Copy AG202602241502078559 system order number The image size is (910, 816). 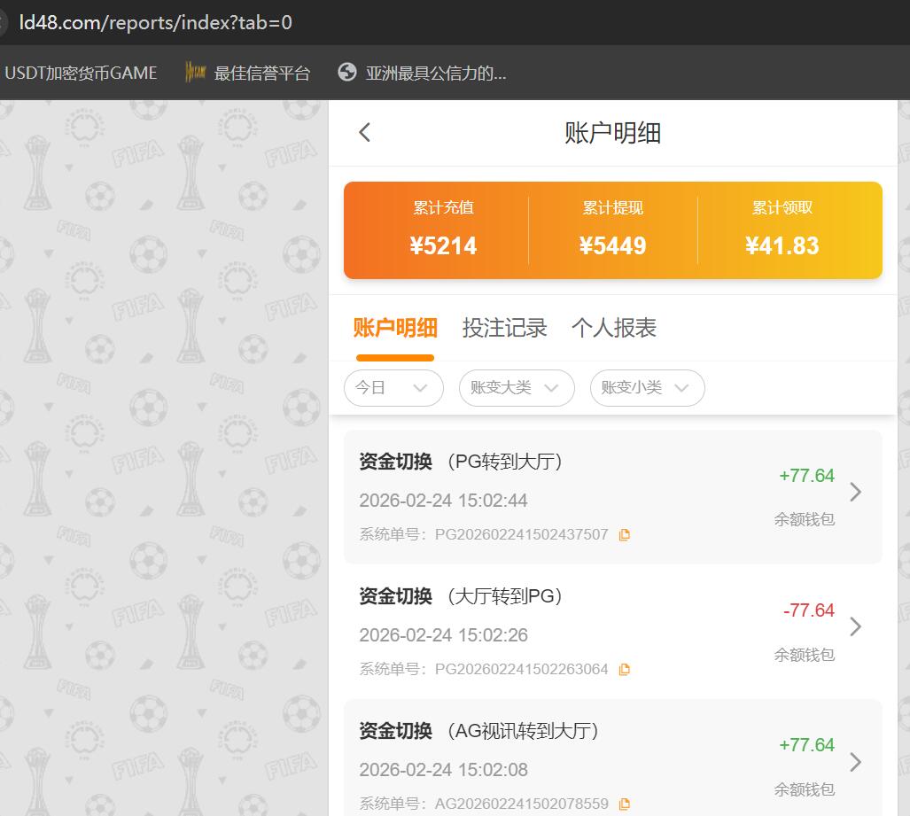(625, 804)
